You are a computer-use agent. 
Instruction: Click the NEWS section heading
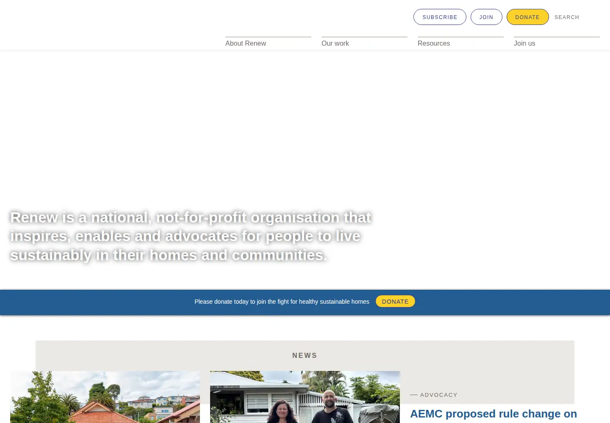(x=305, y=355)
